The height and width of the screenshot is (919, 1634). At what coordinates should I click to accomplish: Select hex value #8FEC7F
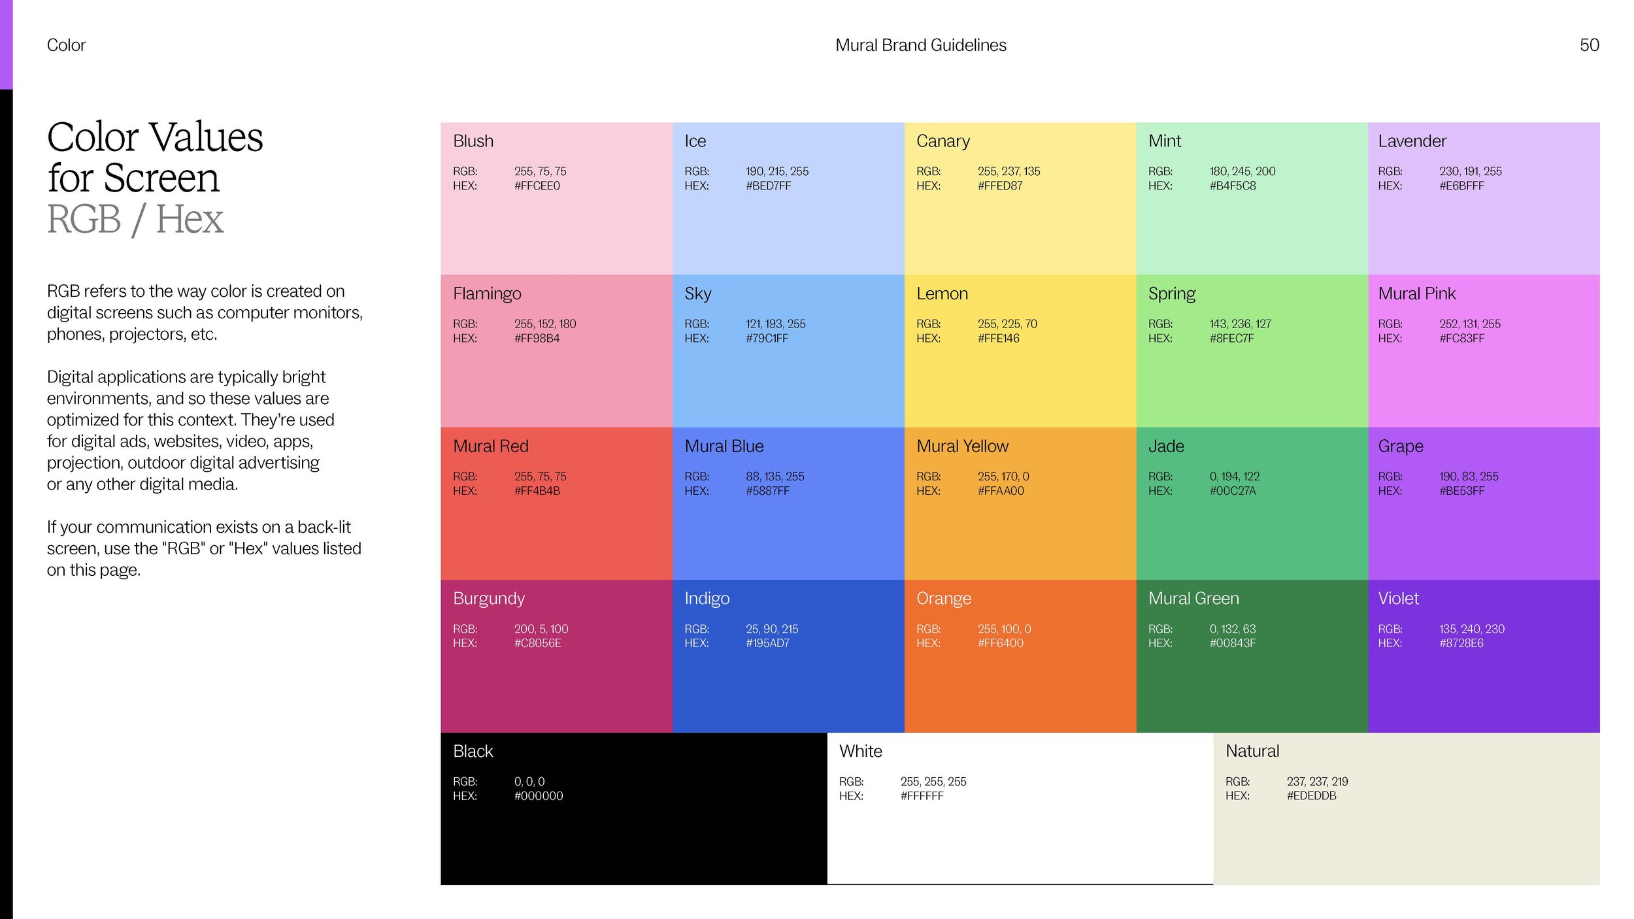(1232, 338)
